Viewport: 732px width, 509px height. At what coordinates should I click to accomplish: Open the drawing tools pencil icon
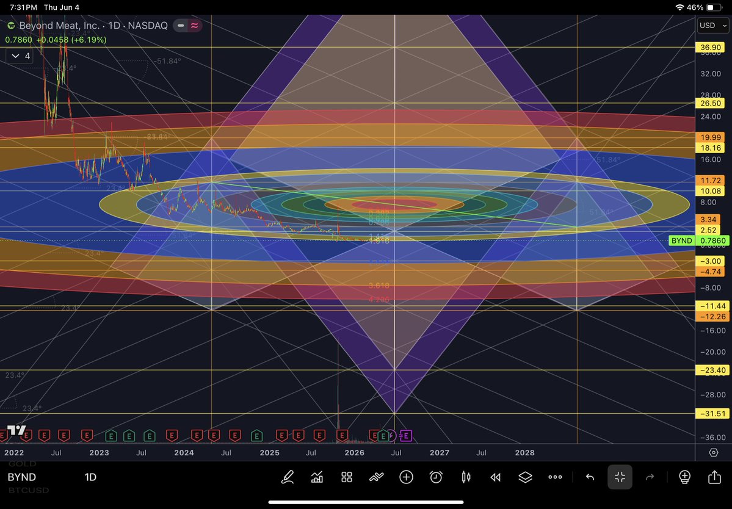(x=288, y=477)
